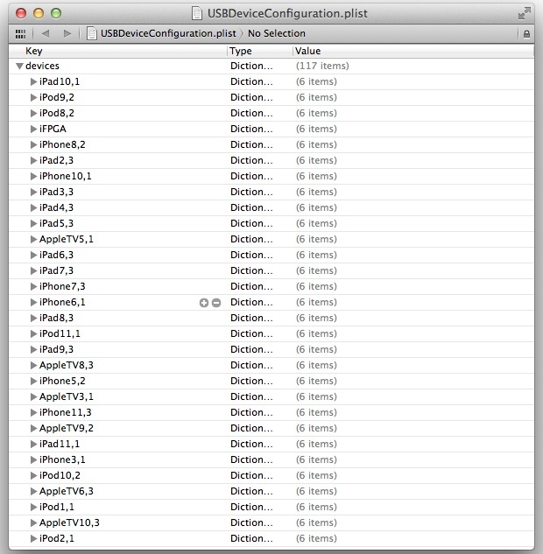543x554 pixels.
Task: Select the AppleTV3,1 row key
Action: pyautogui.click(x=67, y=396)
